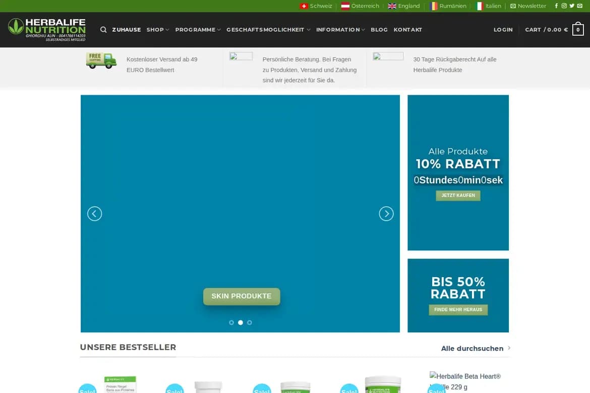
Task: Open the Login link
Action: pyautogui.click(x=503, y=30)
